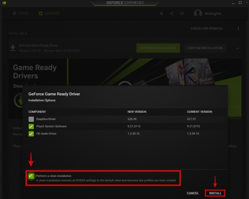The height and width of the screenshot is (199, 249).
Task: Click the Drivers tab icon
Action: click(x=40, y=13)
